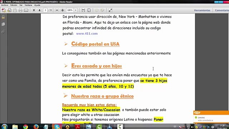Open the AIMP player taskbar icon

click(67, 126)
